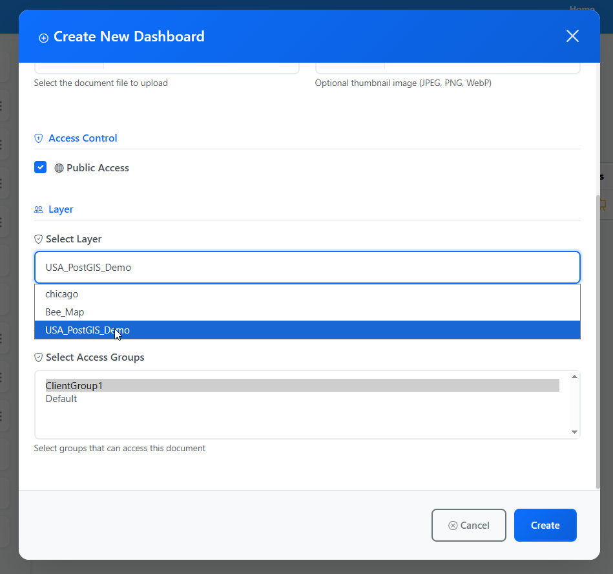Close the Create New Dashboard dialog

[x=572, y=36]
